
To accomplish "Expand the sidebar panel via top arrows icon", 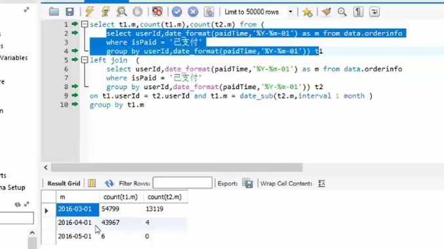I will pyautogui.click(x=26, y=10).
